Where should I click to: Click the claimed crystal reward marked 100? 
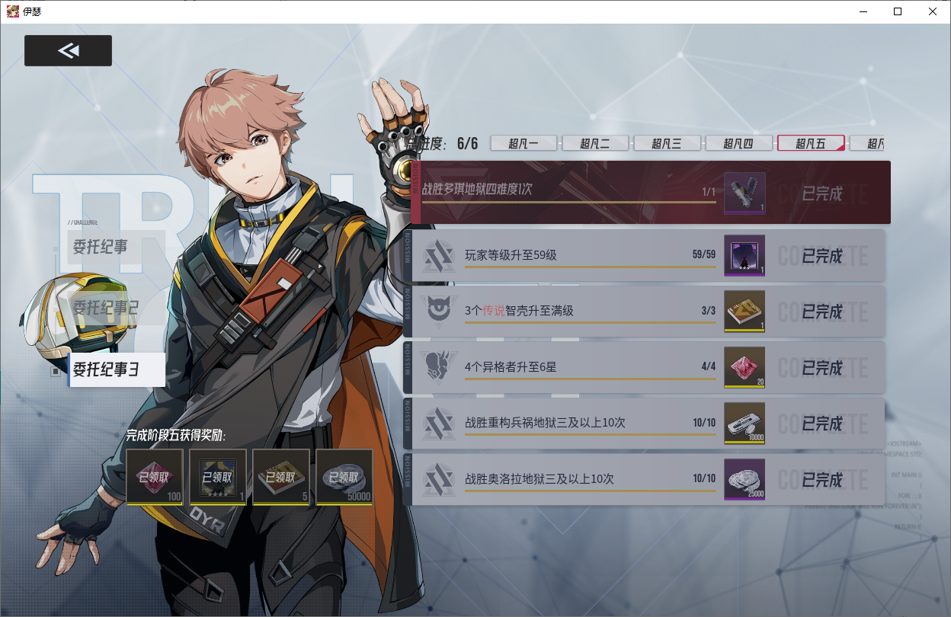[155, 477]
